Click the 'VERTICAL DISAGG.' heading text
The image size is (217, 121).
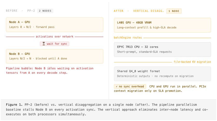coord(148,11)
